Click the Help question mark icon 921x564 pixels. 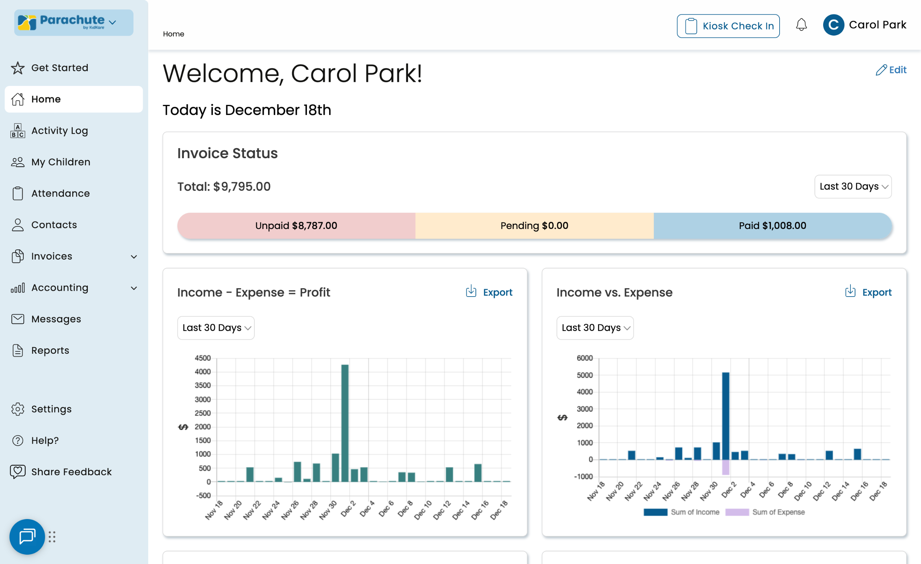[x=18, y=440]
